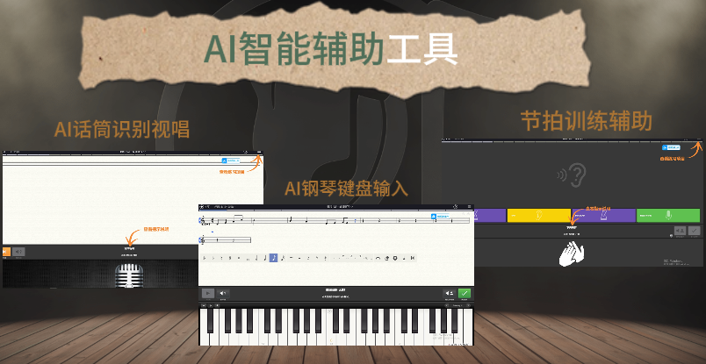This screenshot has width=706, height=364.
Task: Click the eraser icon in note toolbar
Action: pyautogui.click(x=386, y=258)
